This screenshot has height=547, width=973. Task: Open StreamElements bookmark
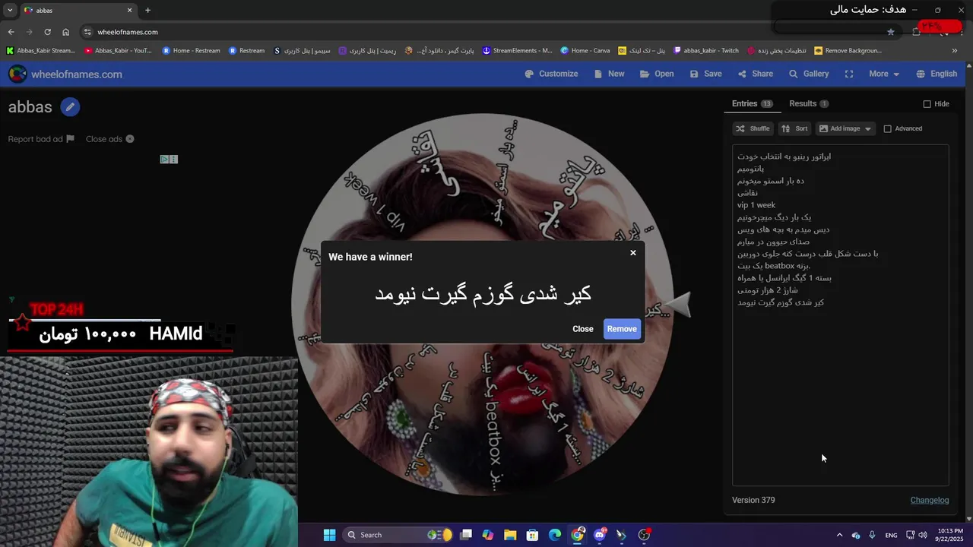point(517,51)
